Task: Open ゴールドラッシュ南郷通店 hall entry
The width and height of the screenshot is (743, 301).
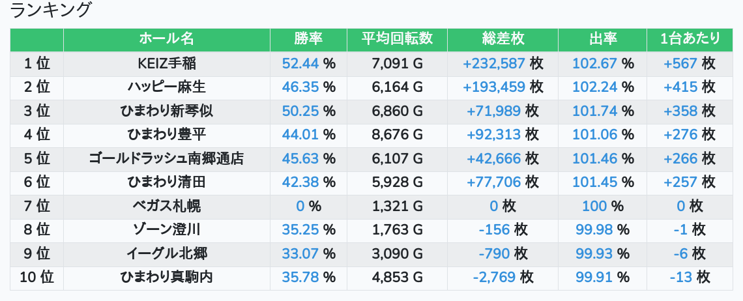Action: 166,158
